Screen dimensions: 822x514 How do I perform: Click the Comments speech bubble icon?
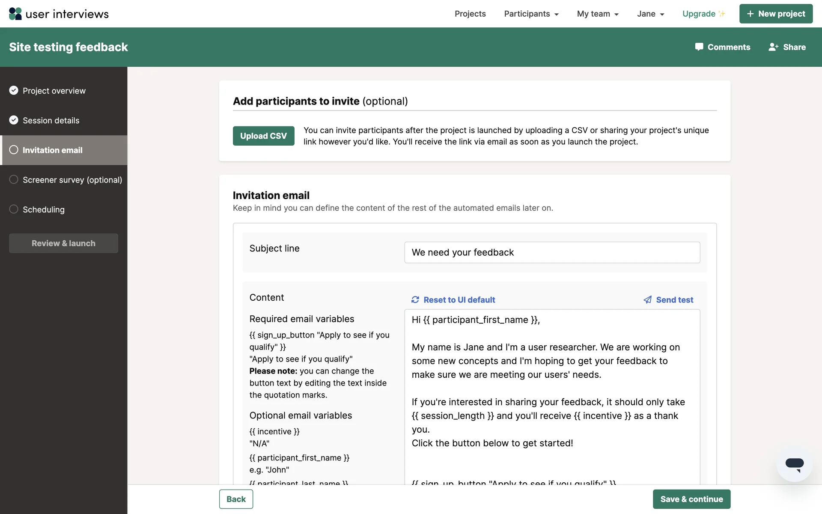pyautogui.click(x=699, y=47)
